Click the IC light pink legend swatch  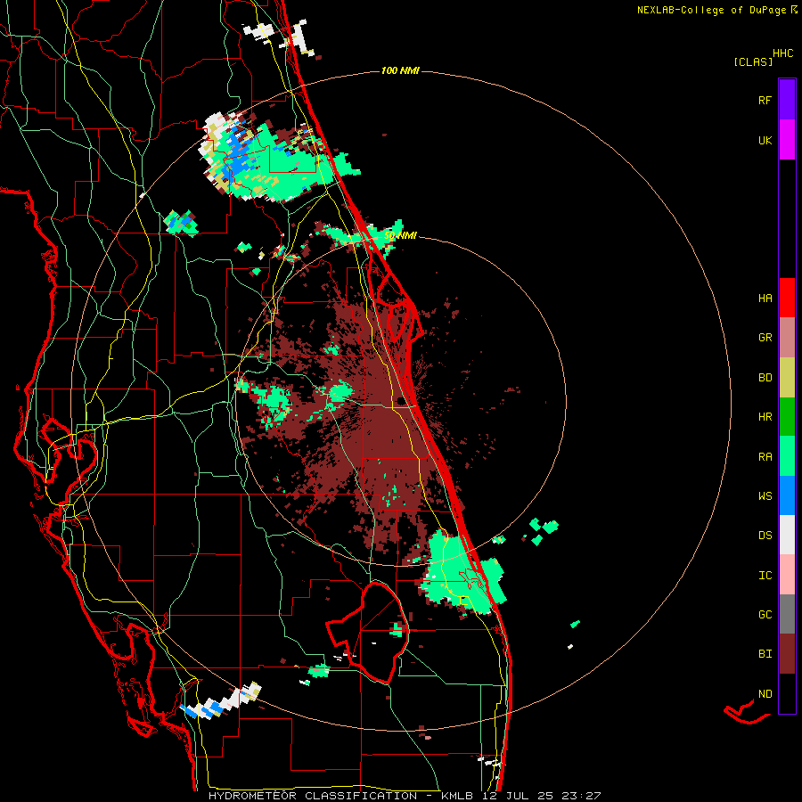pyautogui.click(x=787, y=575)
